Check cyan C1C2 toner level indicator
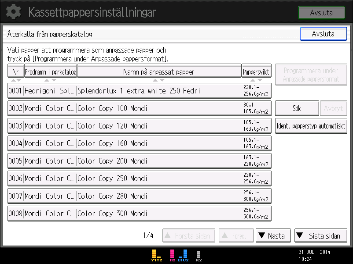The height and width of the screenshot is (264, 353). point(183,256)
